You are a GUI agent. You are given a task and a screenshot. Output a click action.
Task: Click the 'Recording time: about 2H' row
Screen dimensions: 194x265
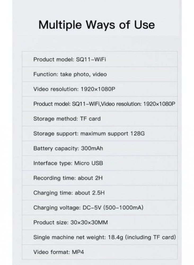[68, 178]
